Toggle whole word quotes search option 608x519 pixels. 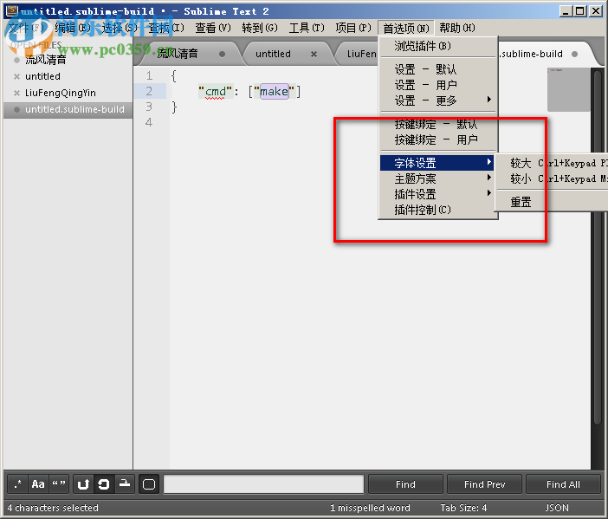[x=59, y=484]
